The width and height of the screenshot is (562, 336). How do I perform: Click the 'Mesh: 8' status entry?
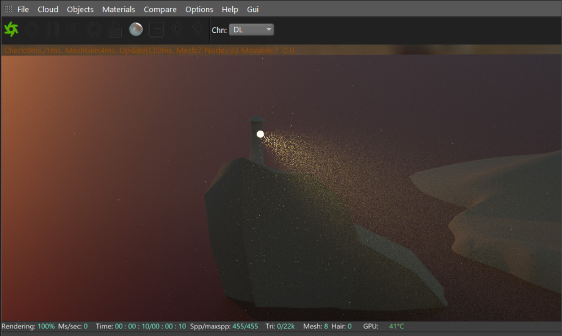coord(316,326)
